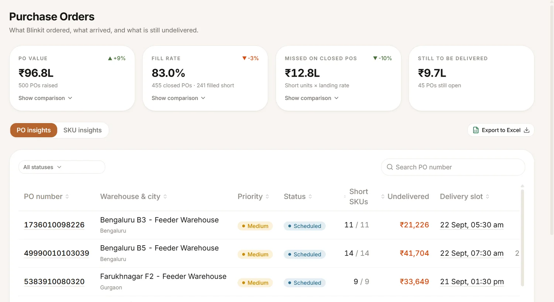Click the Short SKUs value 14 / 14
Screen dimensions: 554x302
click(356, 253)
